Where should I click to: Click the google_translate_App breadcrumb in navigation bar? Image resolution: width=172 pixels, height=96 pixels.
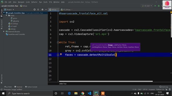pos(10,6)
